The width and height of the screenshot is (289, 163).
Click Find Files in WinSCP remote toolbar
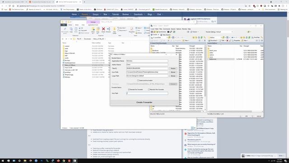[256, 38]
